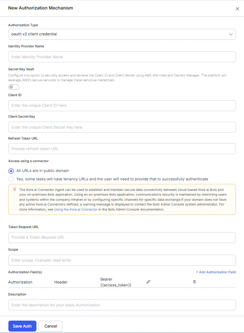Image resolution: width=244 pixels, height=333 pixels.
Task: Cancel the authorization setup
Action: coord(50,326)
